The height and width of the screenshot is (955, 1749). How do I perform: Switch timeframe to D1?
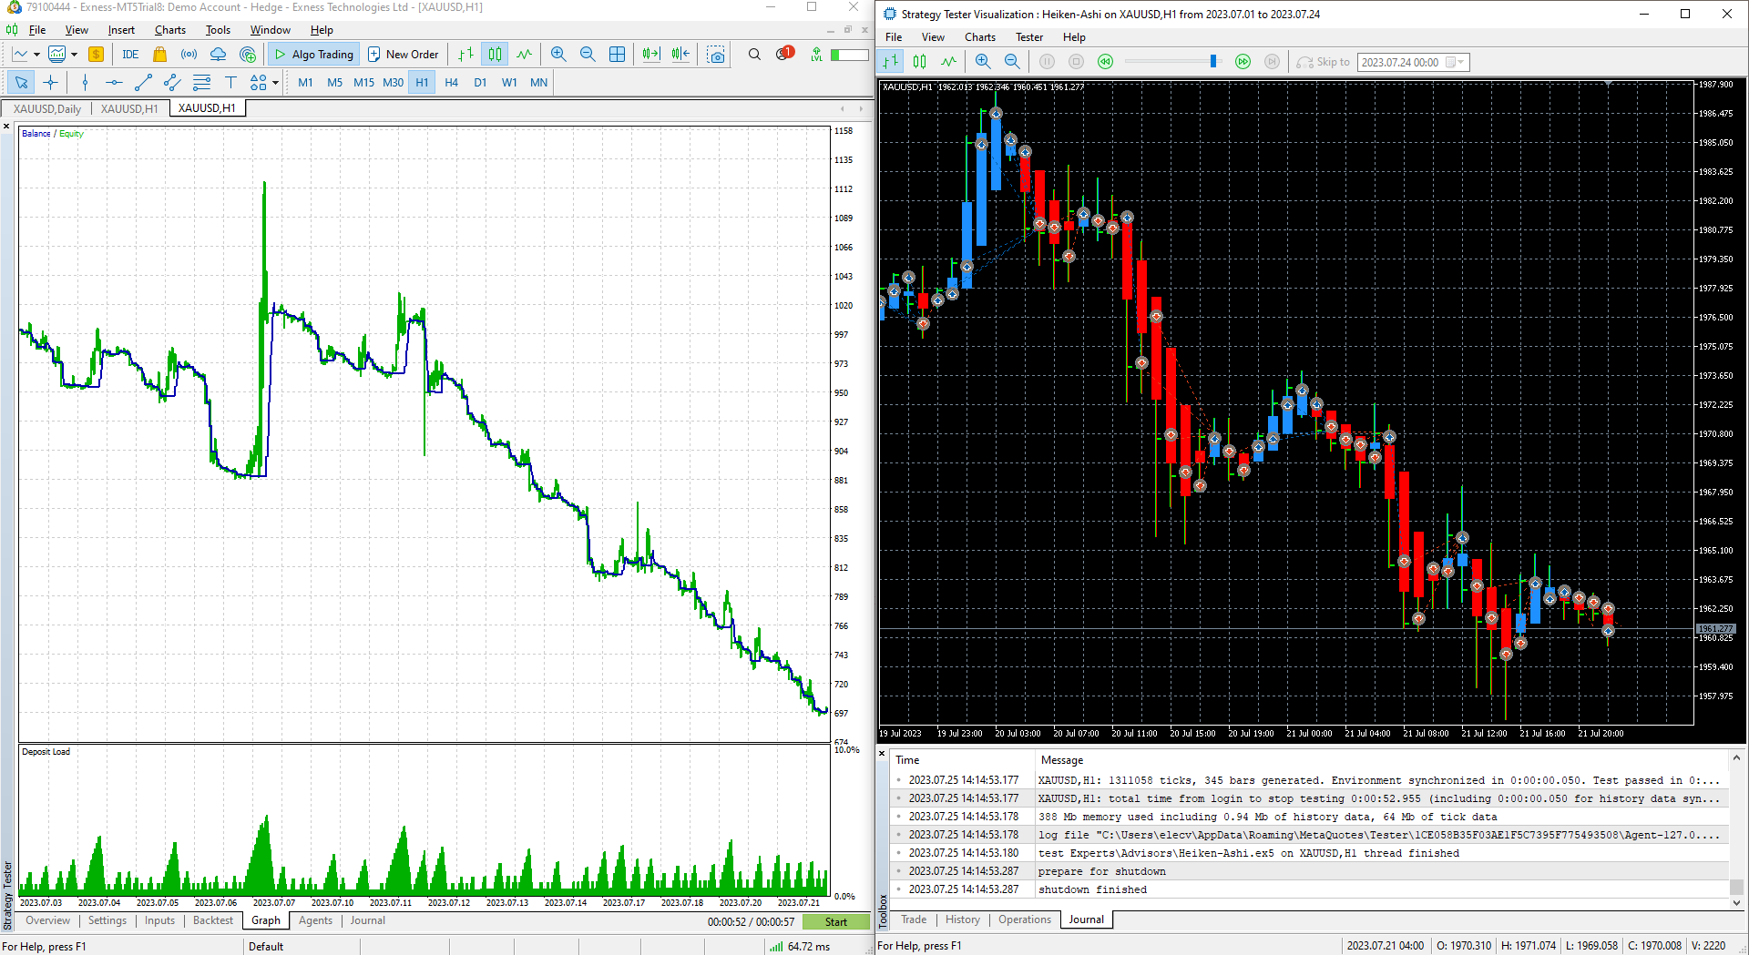point(480,83)
